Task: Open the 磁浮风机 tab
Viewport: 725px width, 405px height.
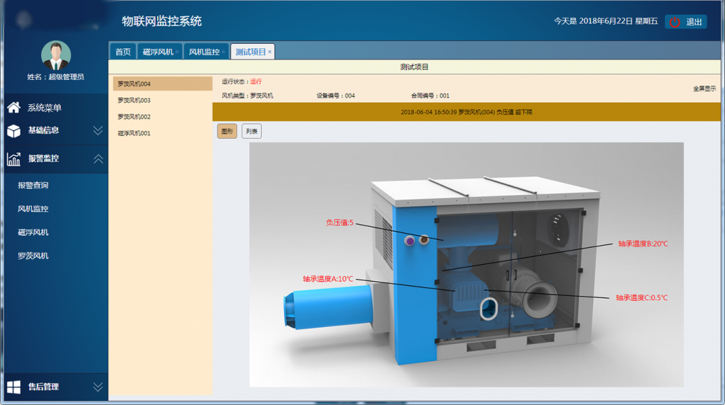Action: click(x=157, y=52)
